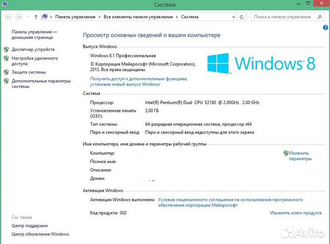Select heading Просмотр основных сведений о вашем компьютере

click(x=152, y=35)
